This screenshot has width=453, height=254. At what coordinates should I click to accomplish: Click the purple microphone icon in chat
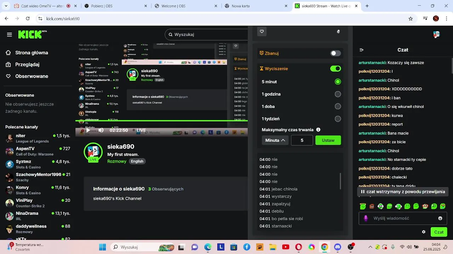pos(366,218)
